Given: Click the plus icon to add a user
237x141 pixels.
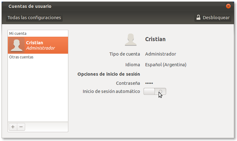Looking at the screenshot, I should tap(13, 127).
